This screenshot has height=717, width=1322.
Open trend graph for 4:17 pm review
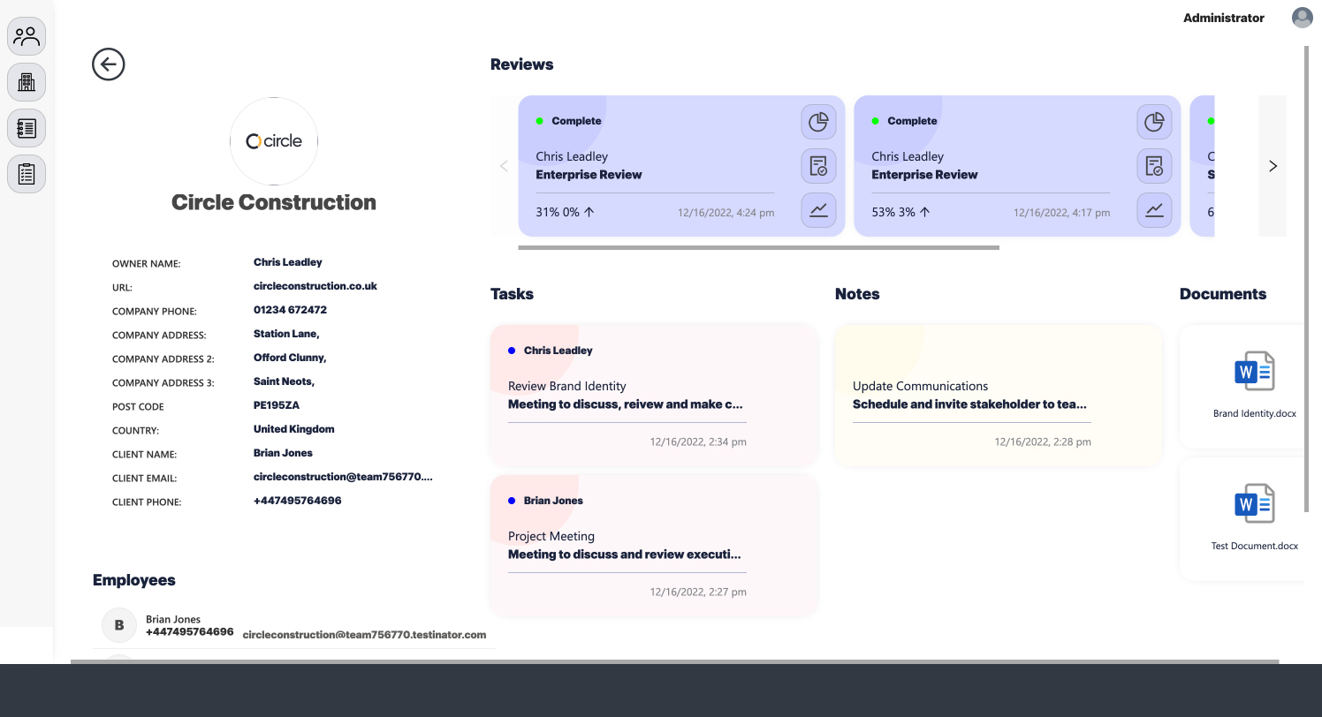(x=1154, y=210)
